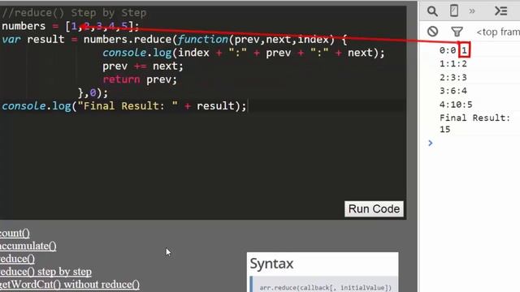Image resolution: width=520 pixels, height=292 pixels.
Task: Open the count() link
Action: [15, 233]
